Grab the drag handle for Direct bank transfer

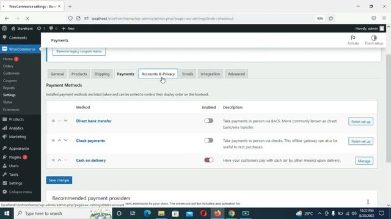pyautogui.click(x=53, y=120)
